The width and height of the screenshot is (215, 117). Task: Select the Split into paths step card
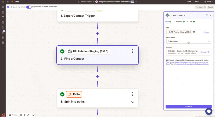[98, 98]
